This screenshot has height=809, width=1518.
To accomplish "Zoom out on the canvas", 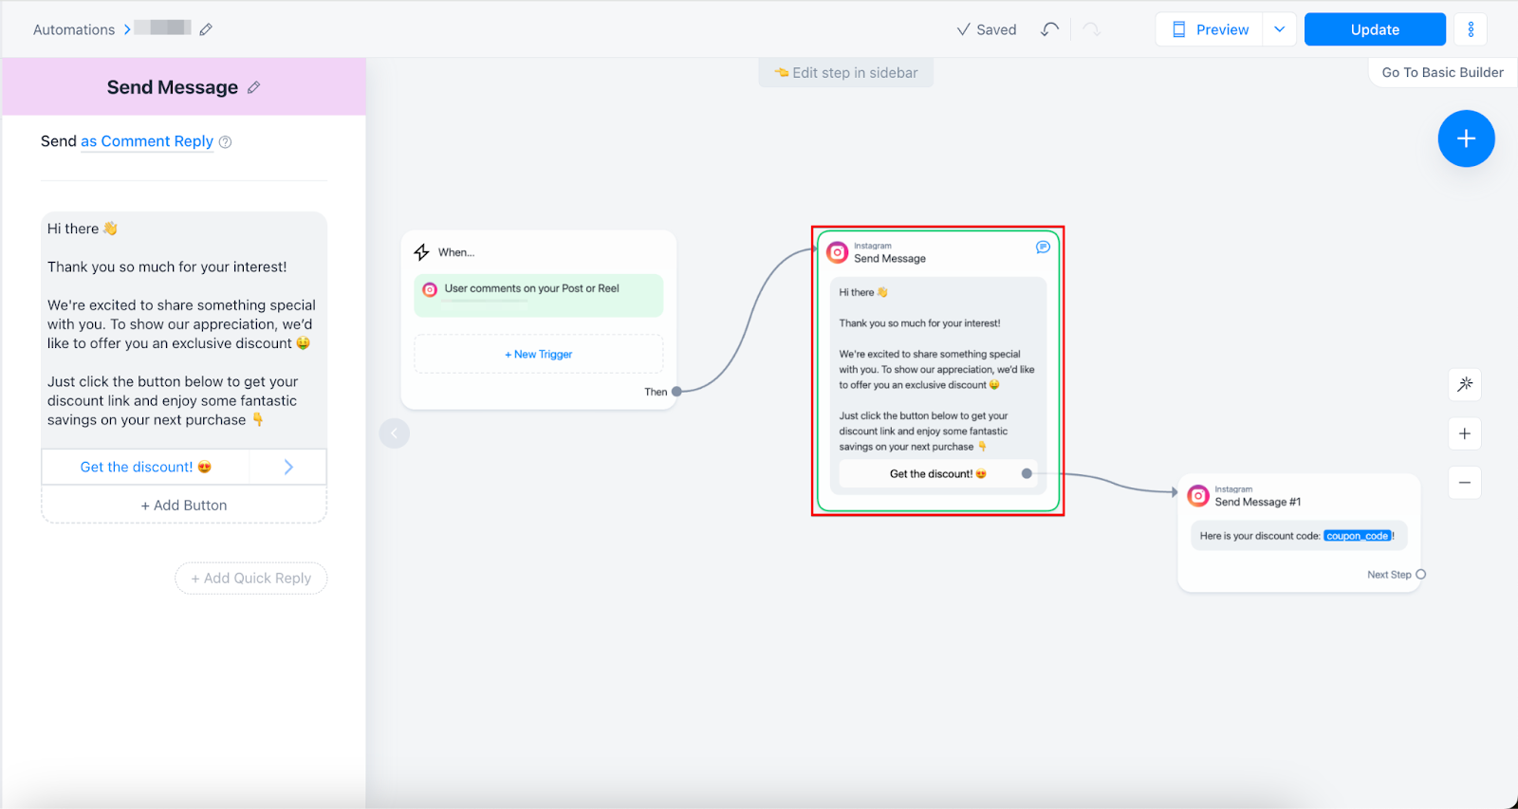I will [x=1465, y=483].
